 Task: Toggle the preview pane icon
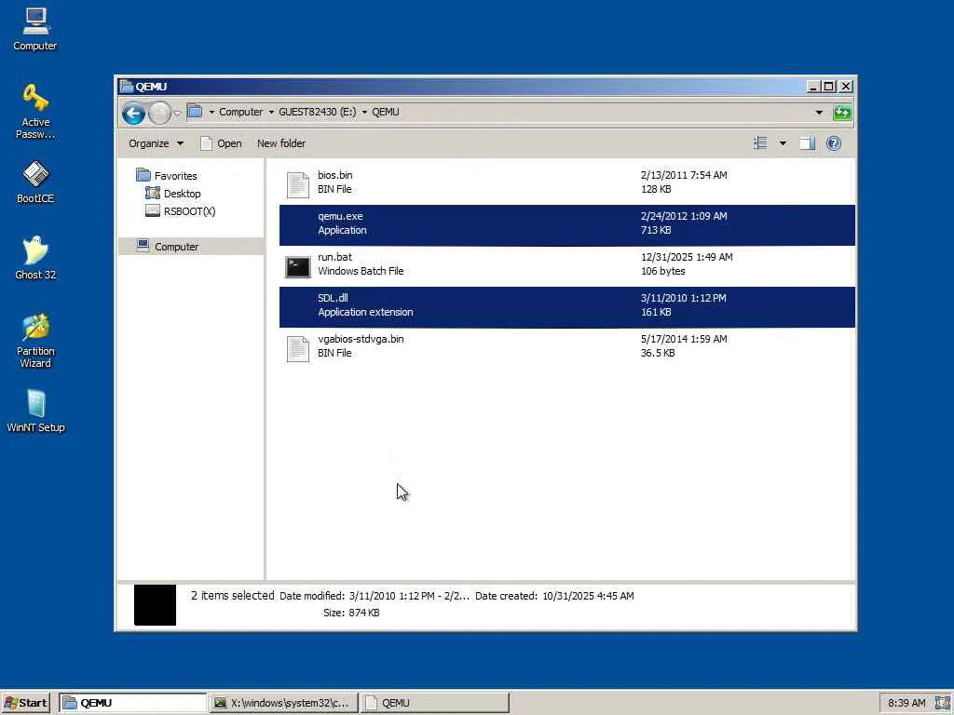[x=808, y=143]
